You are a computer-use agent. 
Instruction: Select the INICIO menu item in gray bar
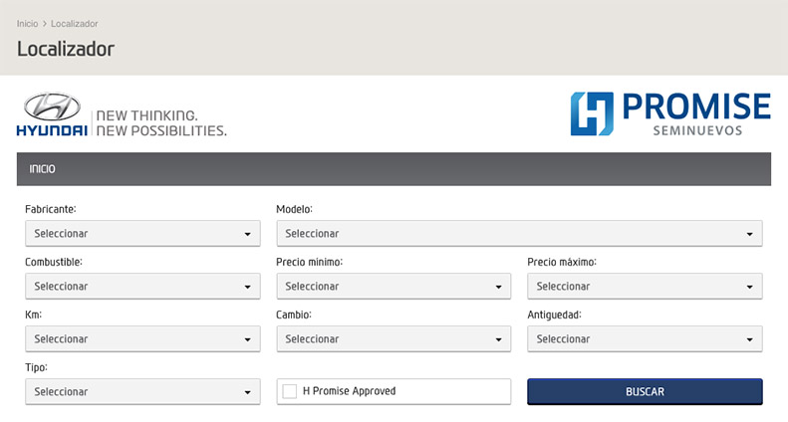click(42, 169)
